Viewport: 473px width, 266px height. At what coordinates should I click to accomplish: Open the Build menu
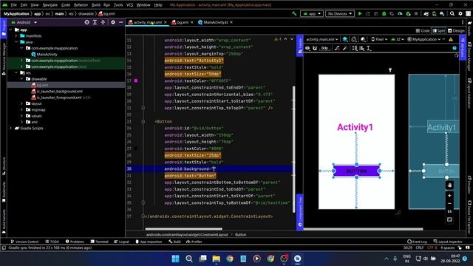coord(96,5)
